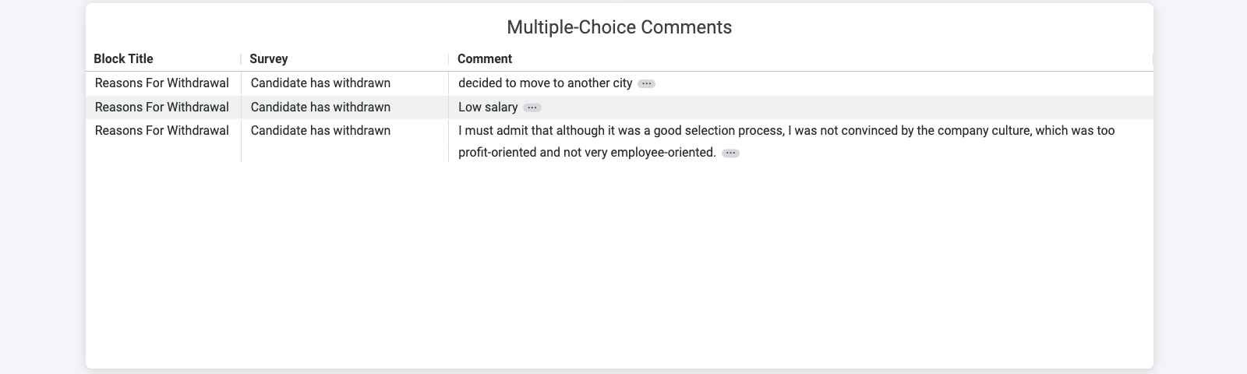Image resolution: width=1247 pixels, height=374 pixels.
Task: Click the resize handle at Comment column's right edge
Action: (x=1152, y=59)
